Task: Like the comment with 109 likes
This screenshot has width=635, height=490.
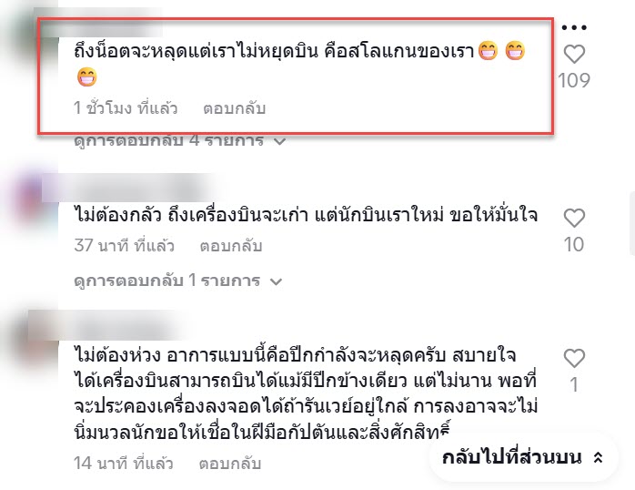Action: pos(574,54)
